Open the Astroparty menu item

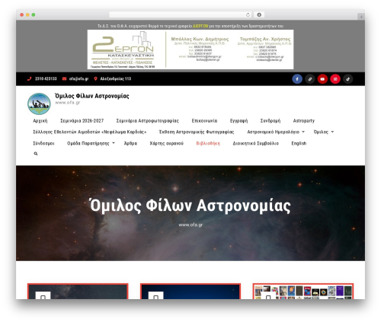pos(304,121)
